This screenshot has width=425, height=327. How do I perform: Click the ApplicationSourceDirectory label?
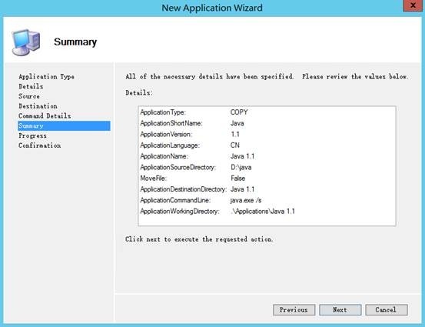click(178, 168)
